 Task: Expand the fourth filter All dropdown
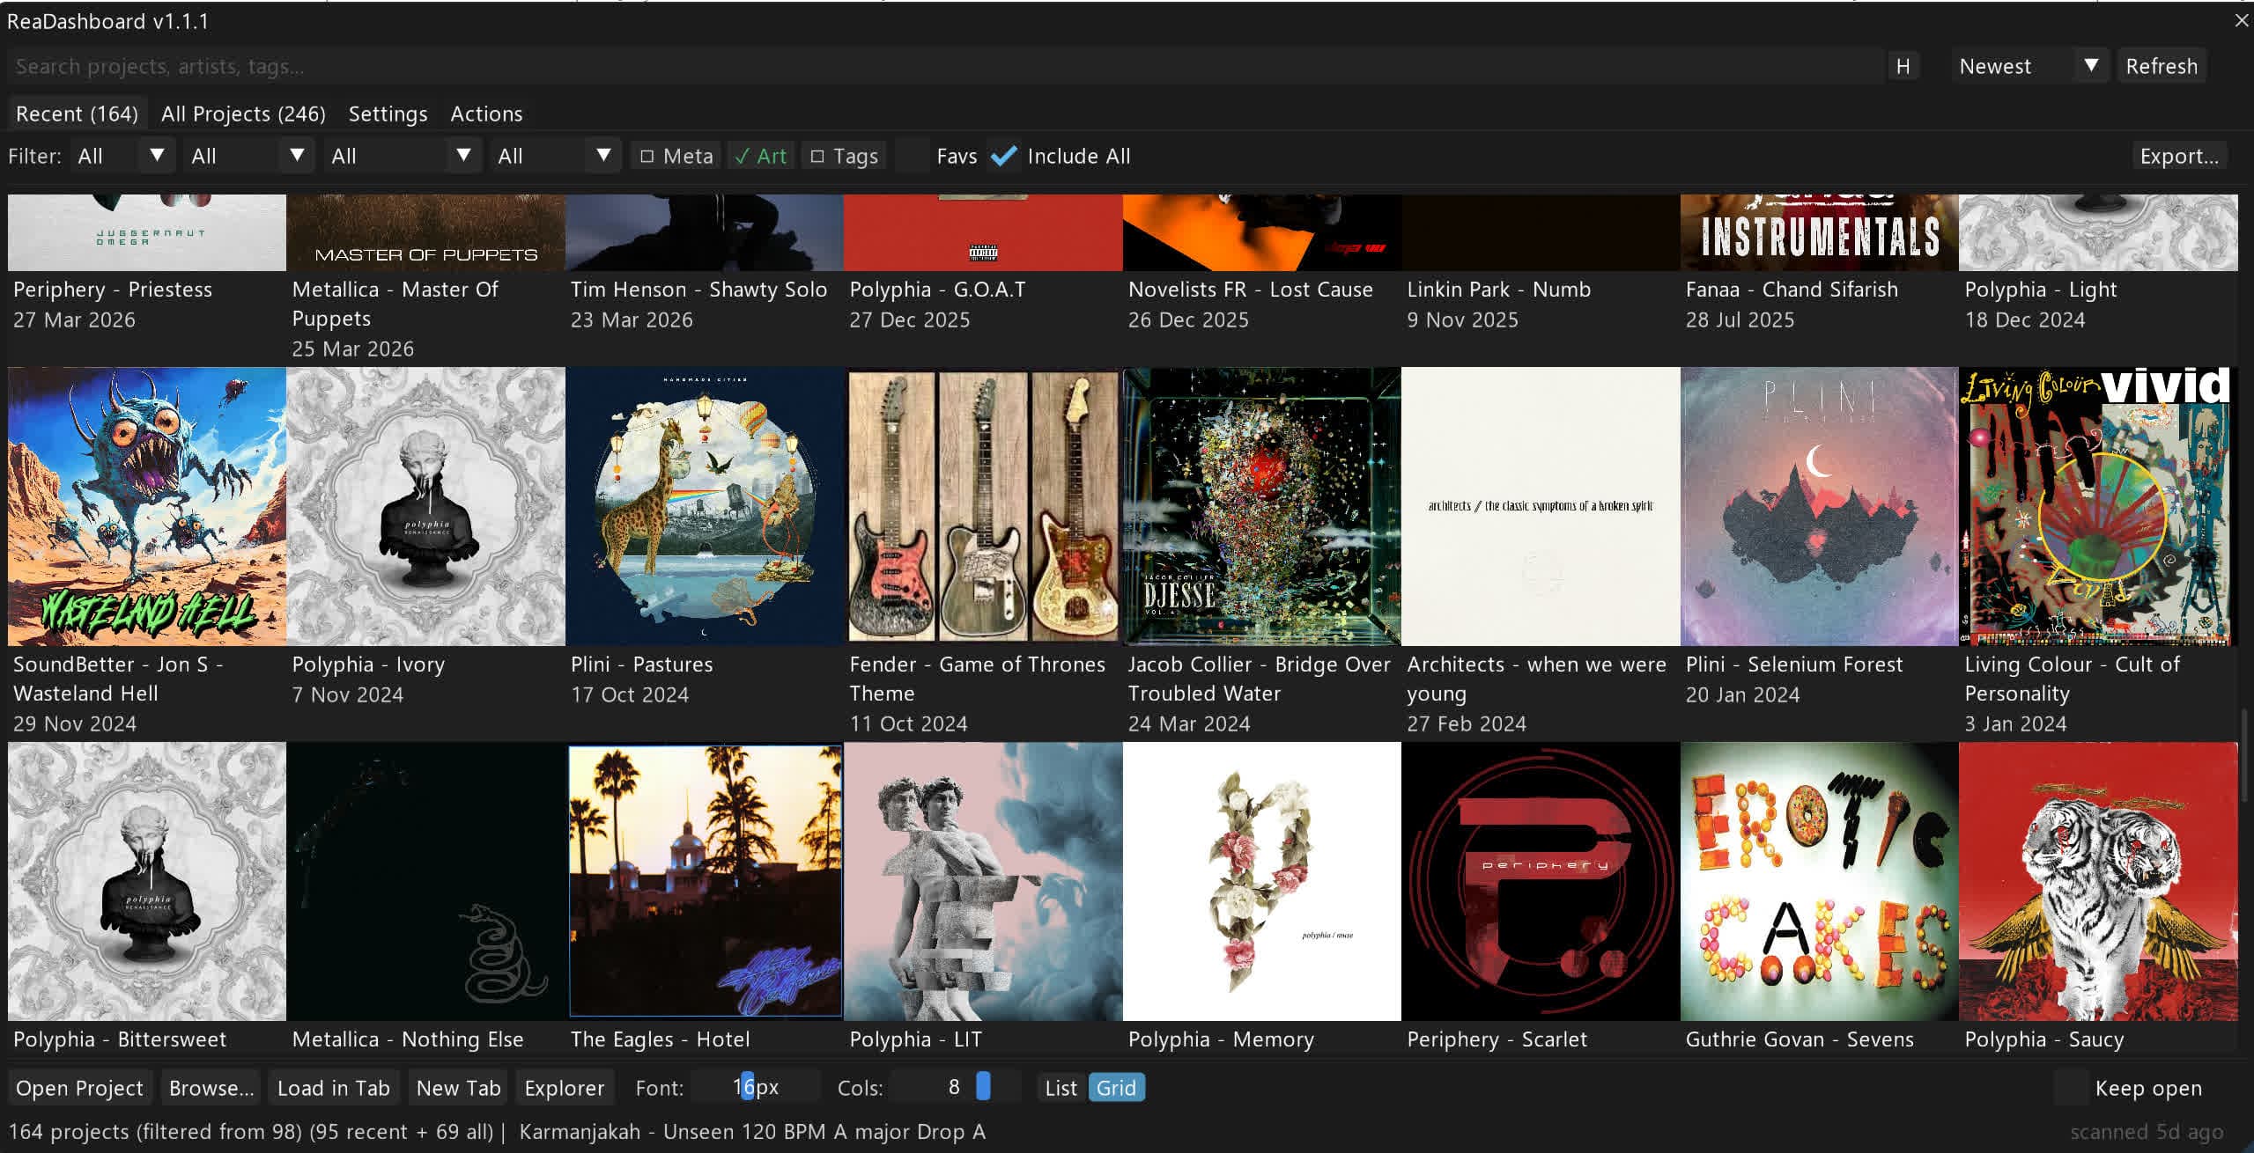pos(556,156)
